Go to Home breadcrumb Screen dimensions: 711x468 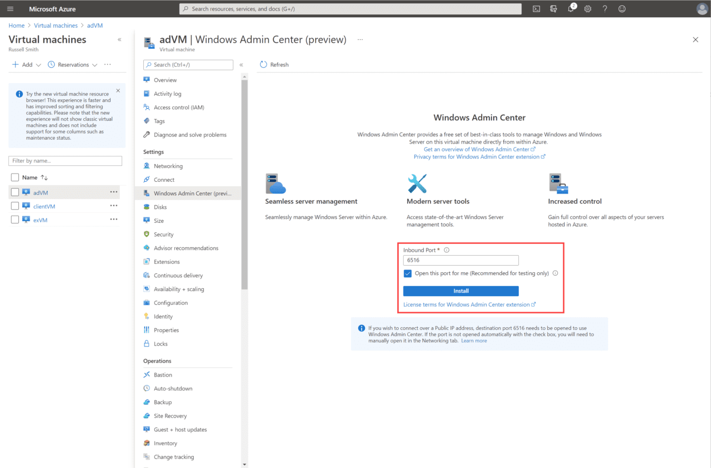click(x=17, y=26)
